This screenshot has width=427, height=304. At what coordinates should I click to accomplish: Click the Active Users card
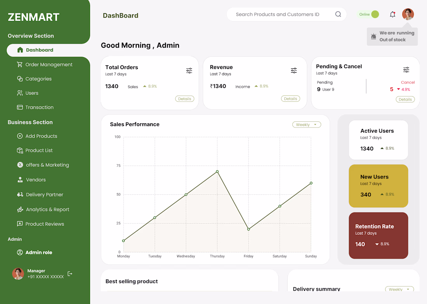378,140
